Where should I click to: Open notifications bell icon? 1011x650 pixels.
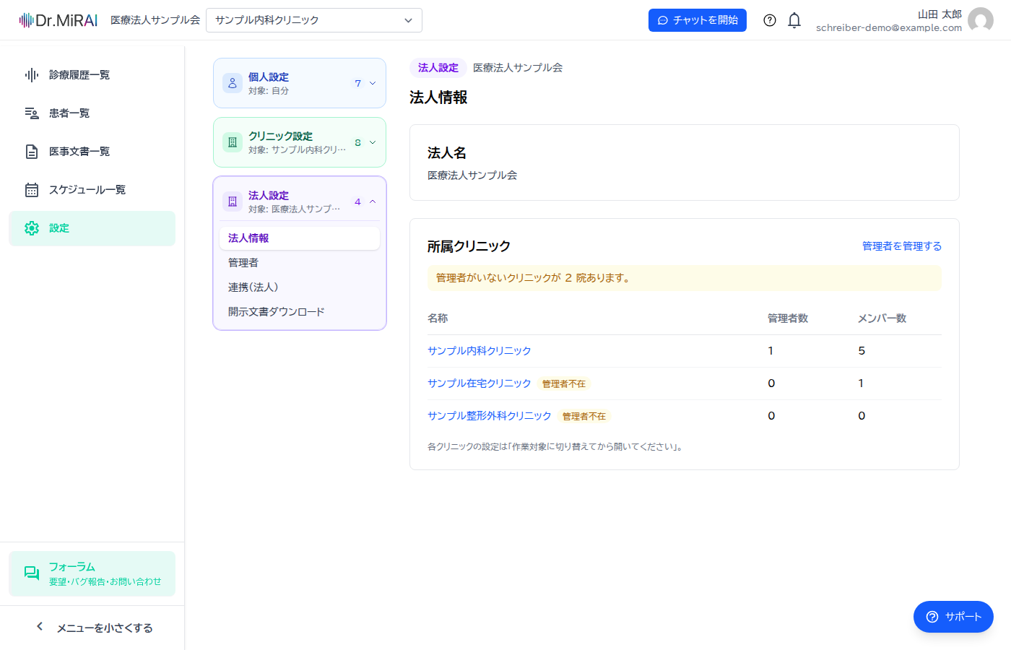tap(794, 20)
